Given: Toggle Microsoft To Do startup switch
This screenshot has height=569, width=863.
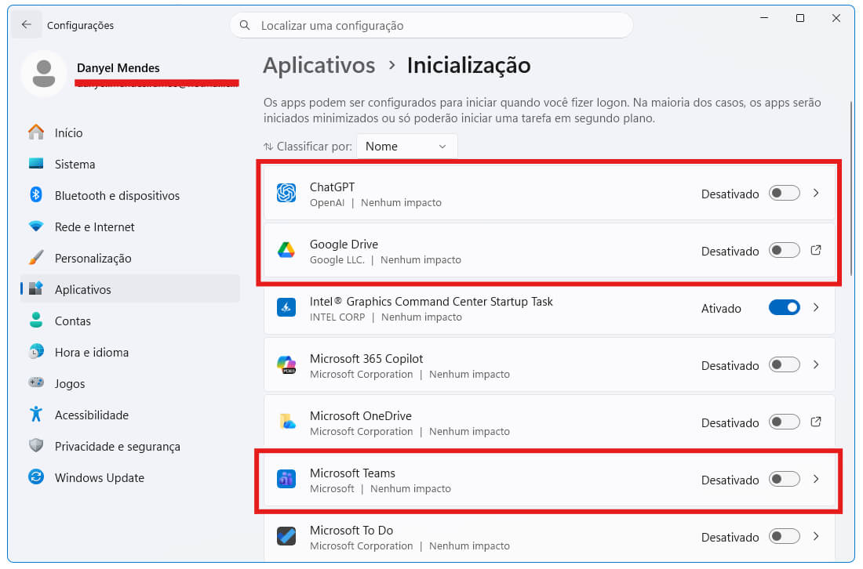Looking at the screenshot, I should [x=785, y=536].
